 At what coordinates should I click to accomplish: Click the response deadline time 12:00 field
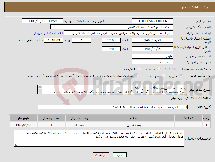point(111,40)
